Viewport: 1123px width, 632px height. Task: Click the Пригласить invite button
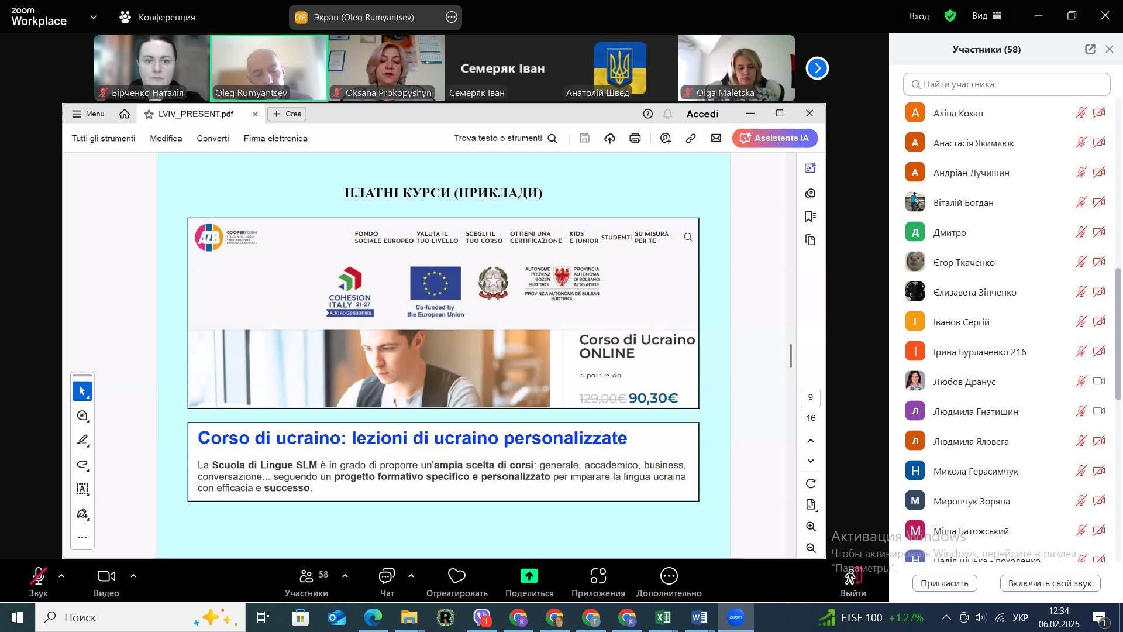pyautogui.click(x=944, y=583)
